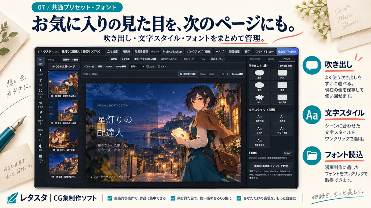Open page thumbnail 02 - 02 導入
The image size is (371, 208).
click(64, 112)
